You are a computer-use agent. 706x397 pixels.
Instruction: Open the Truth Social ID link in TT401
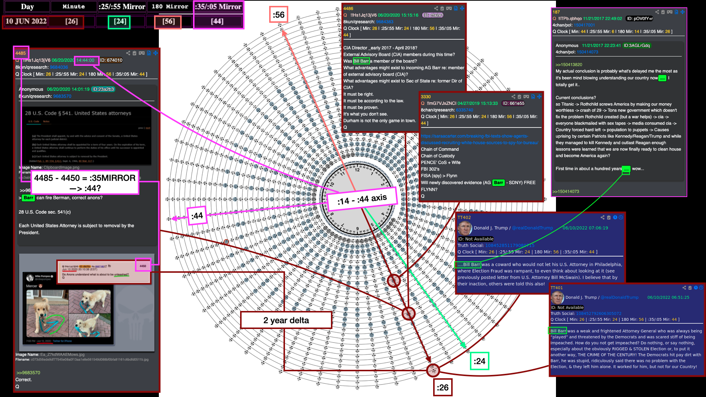(599, 314)
